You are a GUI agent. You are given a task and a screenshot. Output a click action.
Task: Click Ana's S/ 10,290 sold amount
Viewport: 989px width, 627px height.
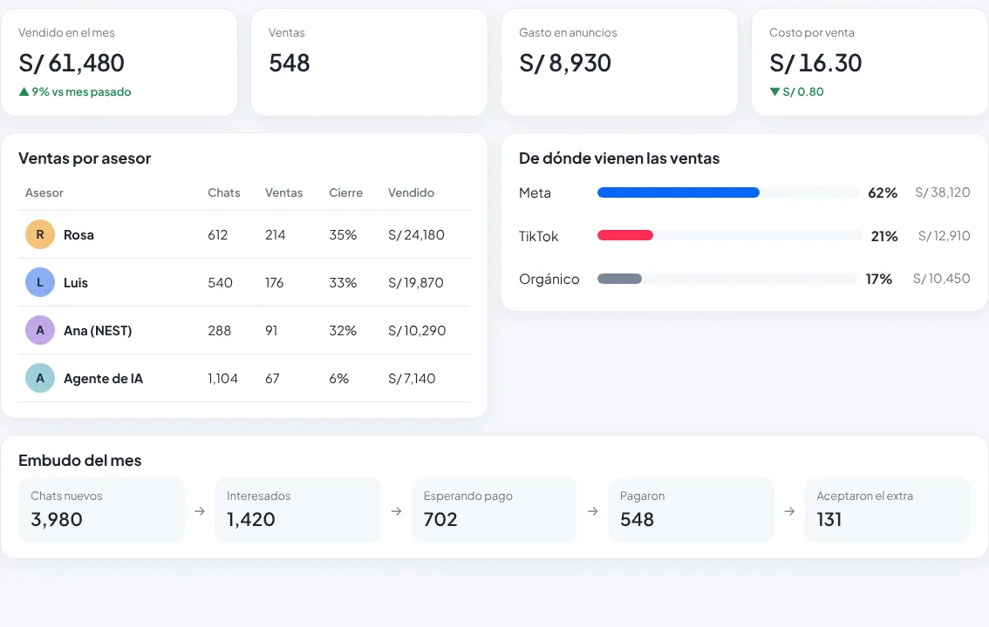click(417, 331)
